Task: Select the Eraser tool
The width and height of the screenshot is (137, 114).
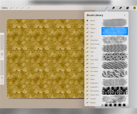Action: coord(121,8)
